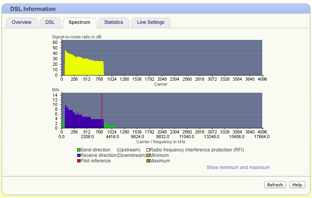Click the blue Receive direction legend swatch
The image size is (312, 198).
tap(79, 155)
